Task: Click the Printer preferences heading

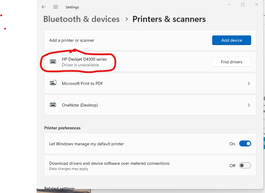Action: (x=62, y=128)
